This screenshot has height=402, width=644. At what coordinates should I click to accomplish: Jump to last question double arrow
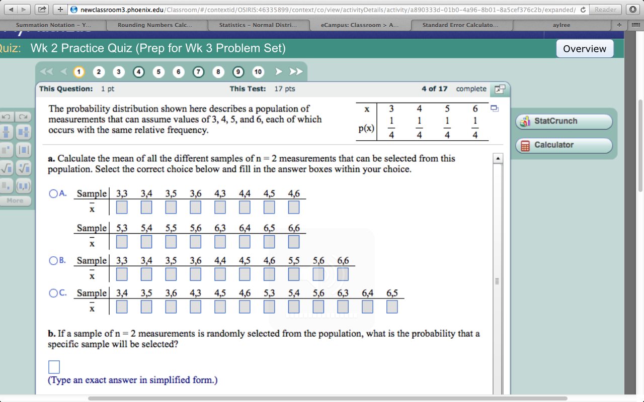click(x=296, y=72)
